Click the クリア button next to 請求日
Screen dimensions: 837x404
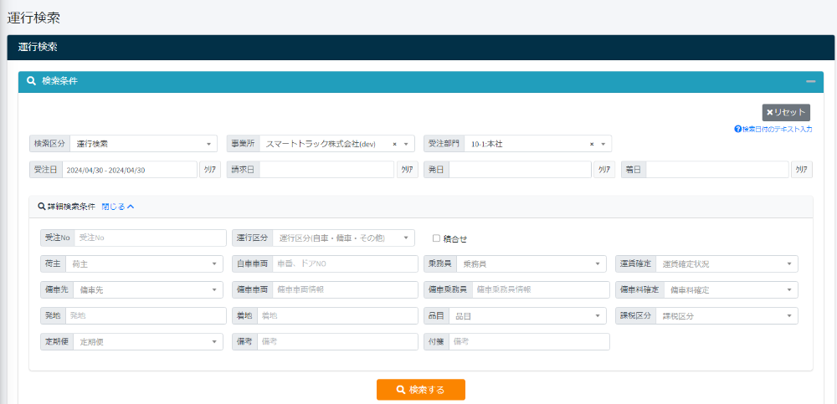click(408, 170)
